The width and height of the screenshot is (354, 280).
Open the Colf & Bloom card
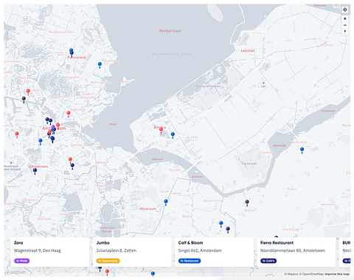pos(214,252)
